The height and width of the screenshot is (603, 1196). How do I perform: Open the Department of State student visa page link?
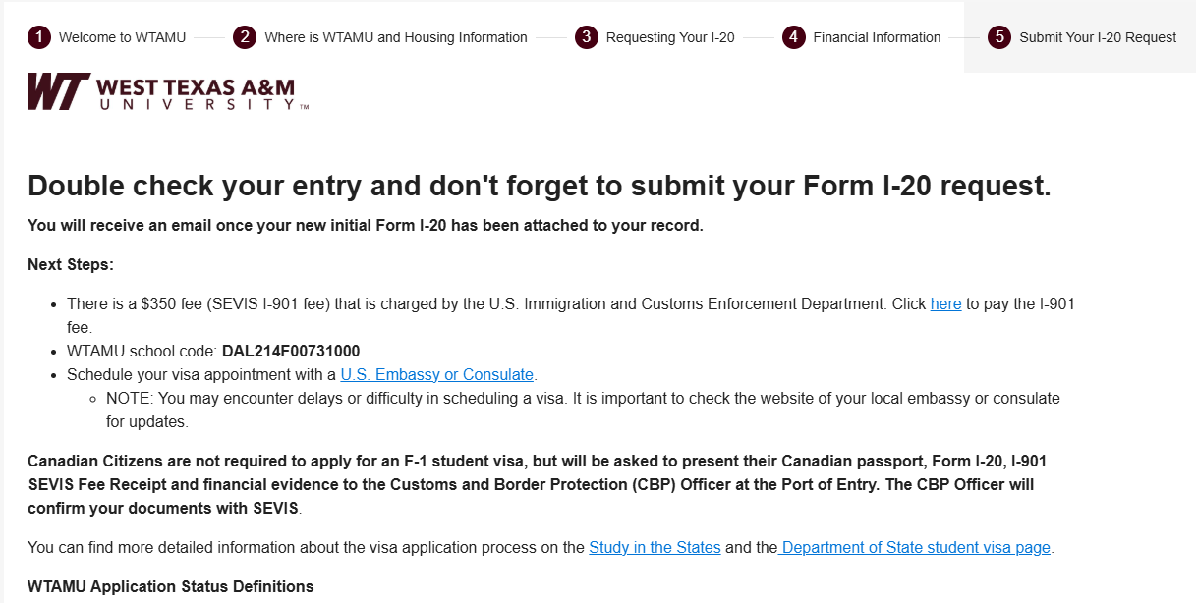click(x=915, y=548)
